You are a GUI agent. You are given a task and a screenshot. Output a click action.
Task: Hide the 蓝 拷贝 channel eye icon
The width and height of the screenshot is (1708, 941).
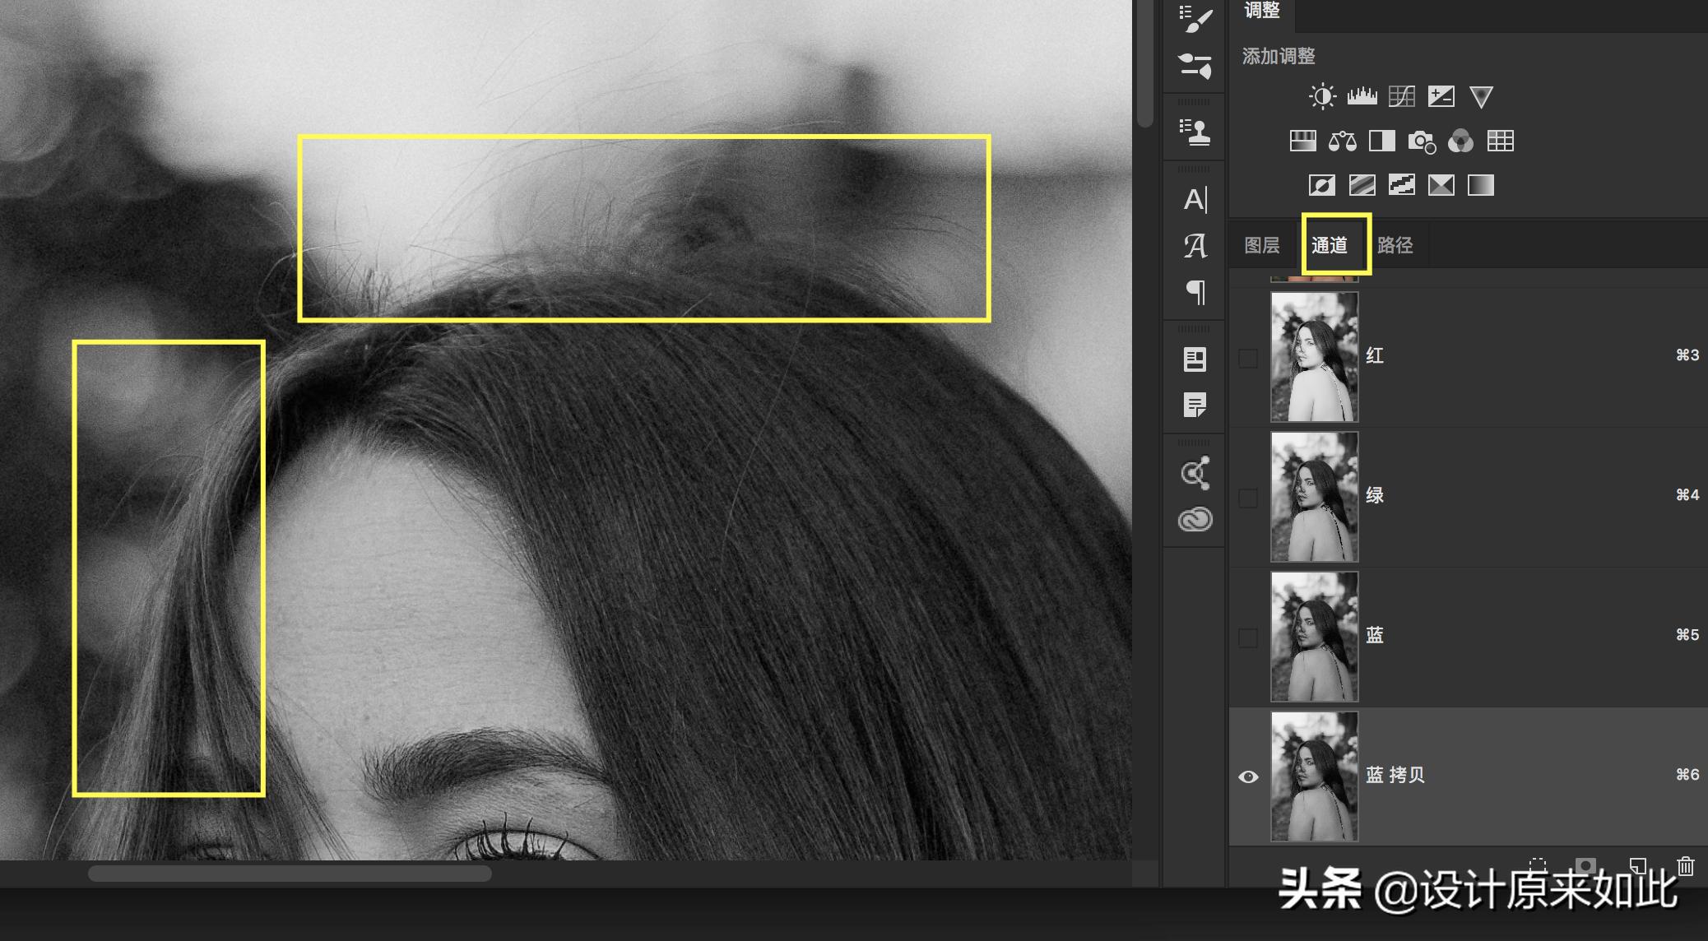1248,776
